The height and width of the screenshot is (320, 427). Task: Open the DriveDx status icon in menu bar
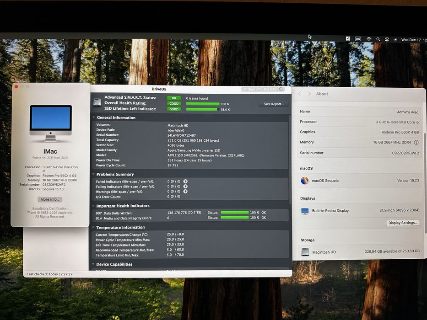348,39
